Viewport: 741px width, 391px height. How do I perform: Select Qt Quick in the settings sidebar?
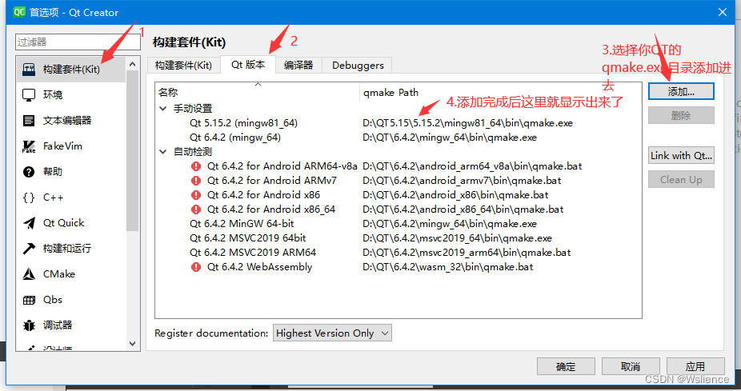tap(71, 223)
